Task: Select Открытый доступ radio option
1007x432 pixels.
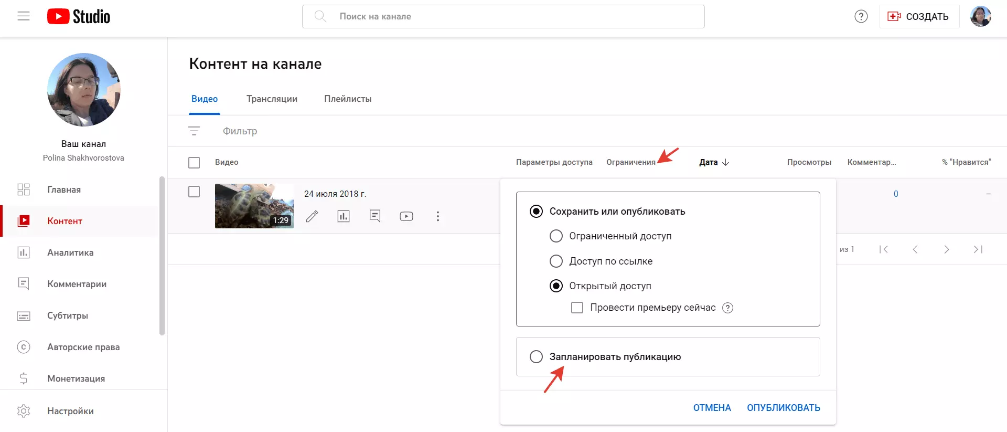Action: coord(556,286)
